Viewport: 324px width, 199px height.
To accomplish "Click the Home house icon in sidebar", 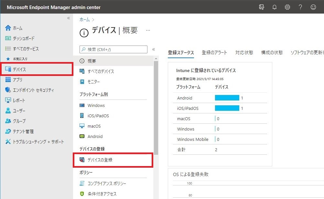I will tap(8, 28).
